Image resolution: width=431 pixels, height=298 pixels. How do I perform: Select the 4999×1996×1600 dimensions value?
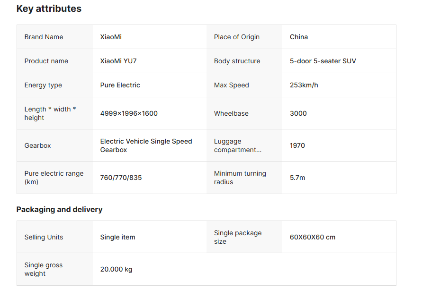click(x=129, y=113)
